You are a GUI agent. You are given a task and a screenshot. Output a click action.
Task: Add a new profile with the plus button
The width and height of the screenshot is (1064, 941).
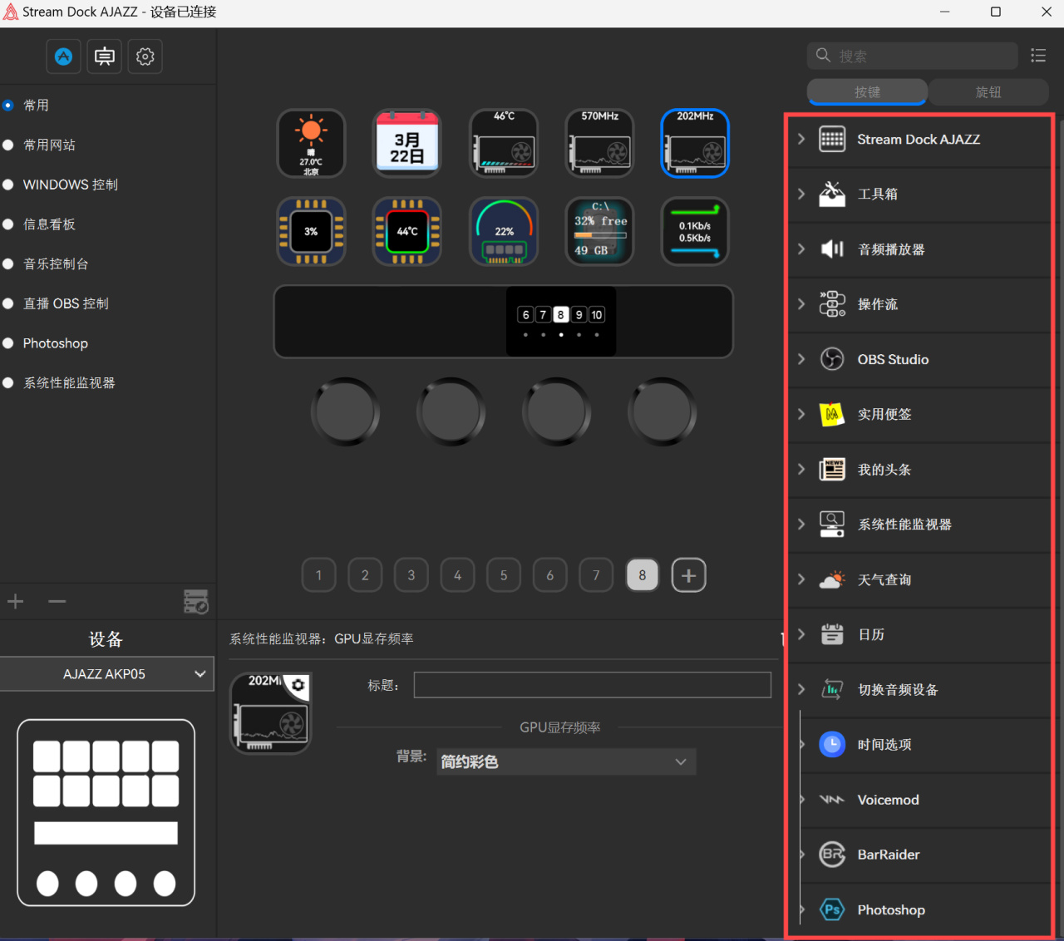point(16,601)
